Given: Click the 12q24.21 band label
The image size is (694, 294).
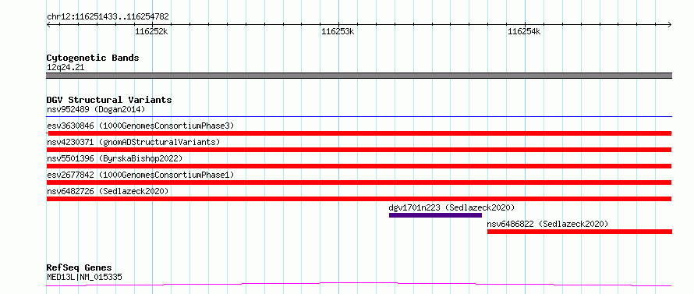Looking at the screenshot, I should coord(66,68).
